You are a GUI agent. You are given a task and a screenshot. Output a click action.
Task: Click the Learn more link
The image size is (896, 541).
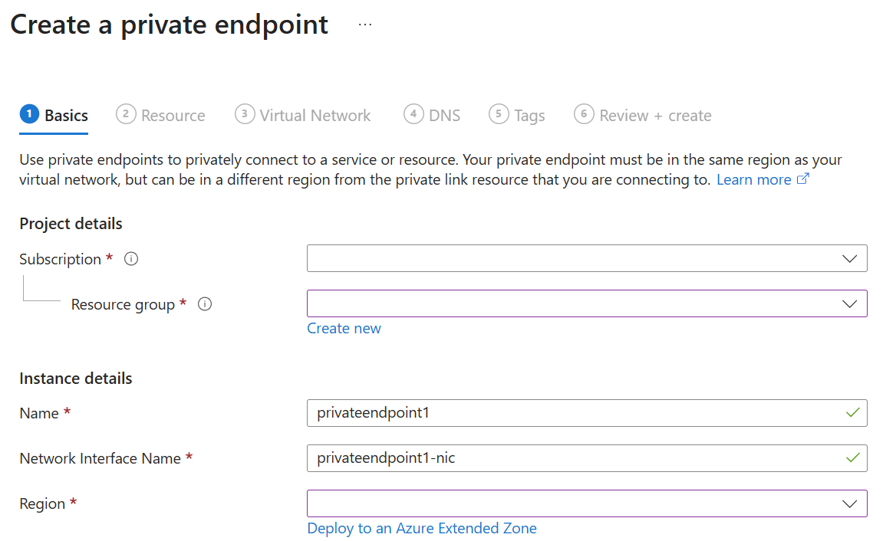point(754,179)
